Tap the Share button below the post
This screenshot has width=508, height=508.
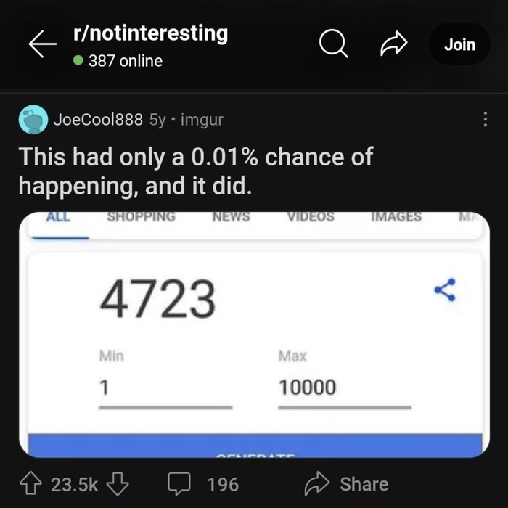(x=346, y=484)
